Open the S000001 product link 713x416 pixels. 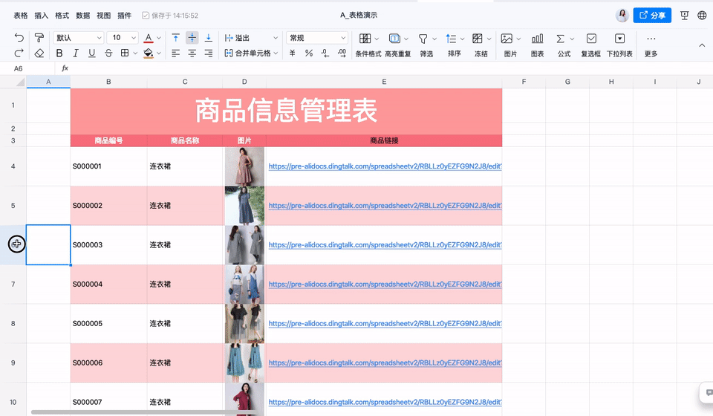point(385,166)
